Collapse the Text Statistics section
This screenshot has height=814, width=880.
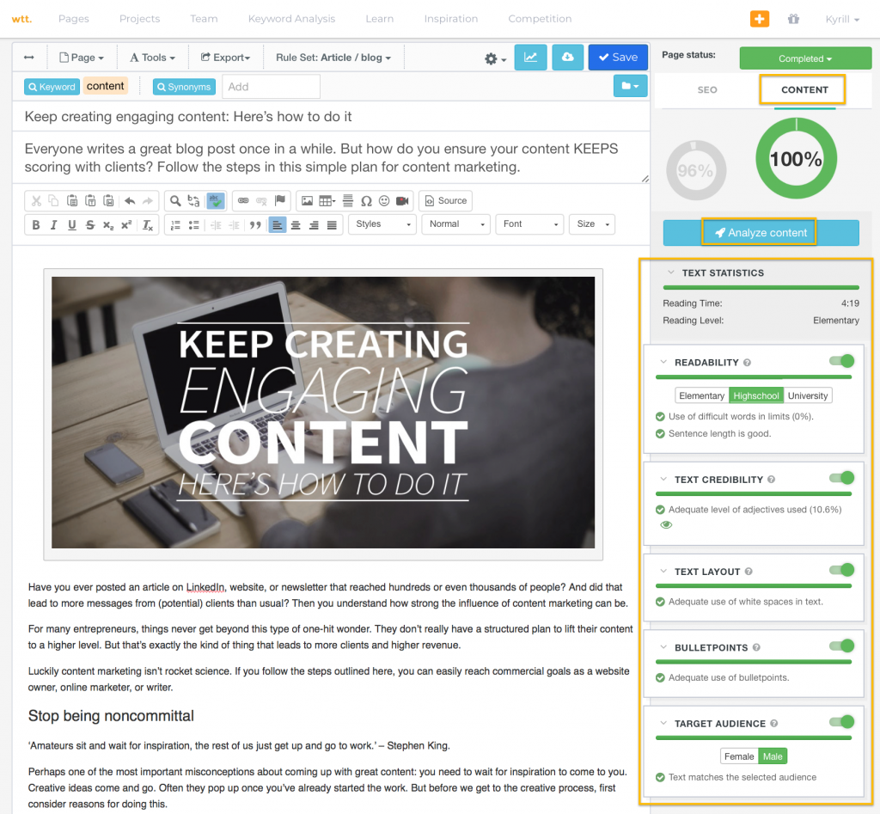point(670,272)
